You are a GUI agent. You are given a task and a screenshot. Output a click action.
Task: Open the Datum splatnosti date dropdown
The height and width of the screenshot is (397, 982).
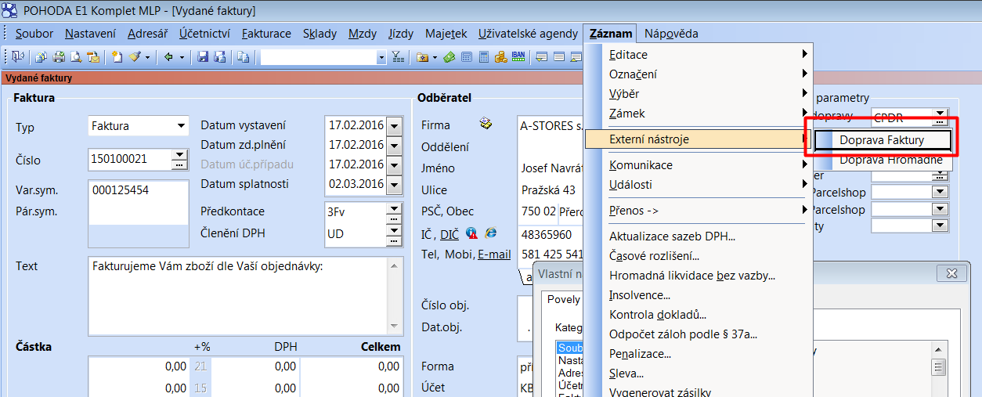(x=394, y=184)
